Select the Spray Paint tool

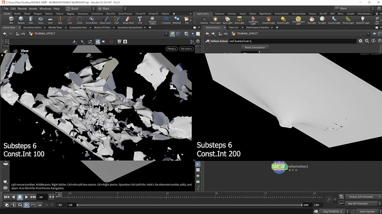128,20
